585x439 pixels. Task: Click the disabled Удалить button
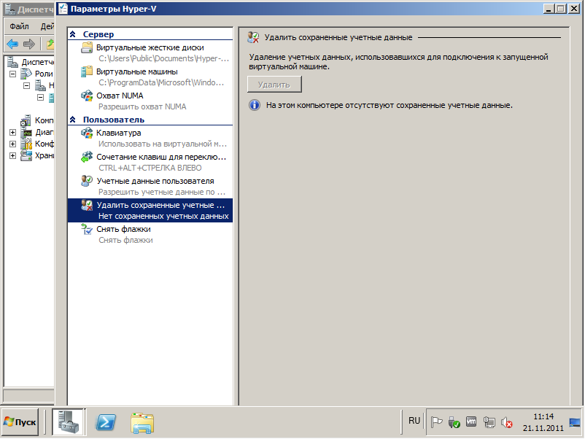click(274, 85)
